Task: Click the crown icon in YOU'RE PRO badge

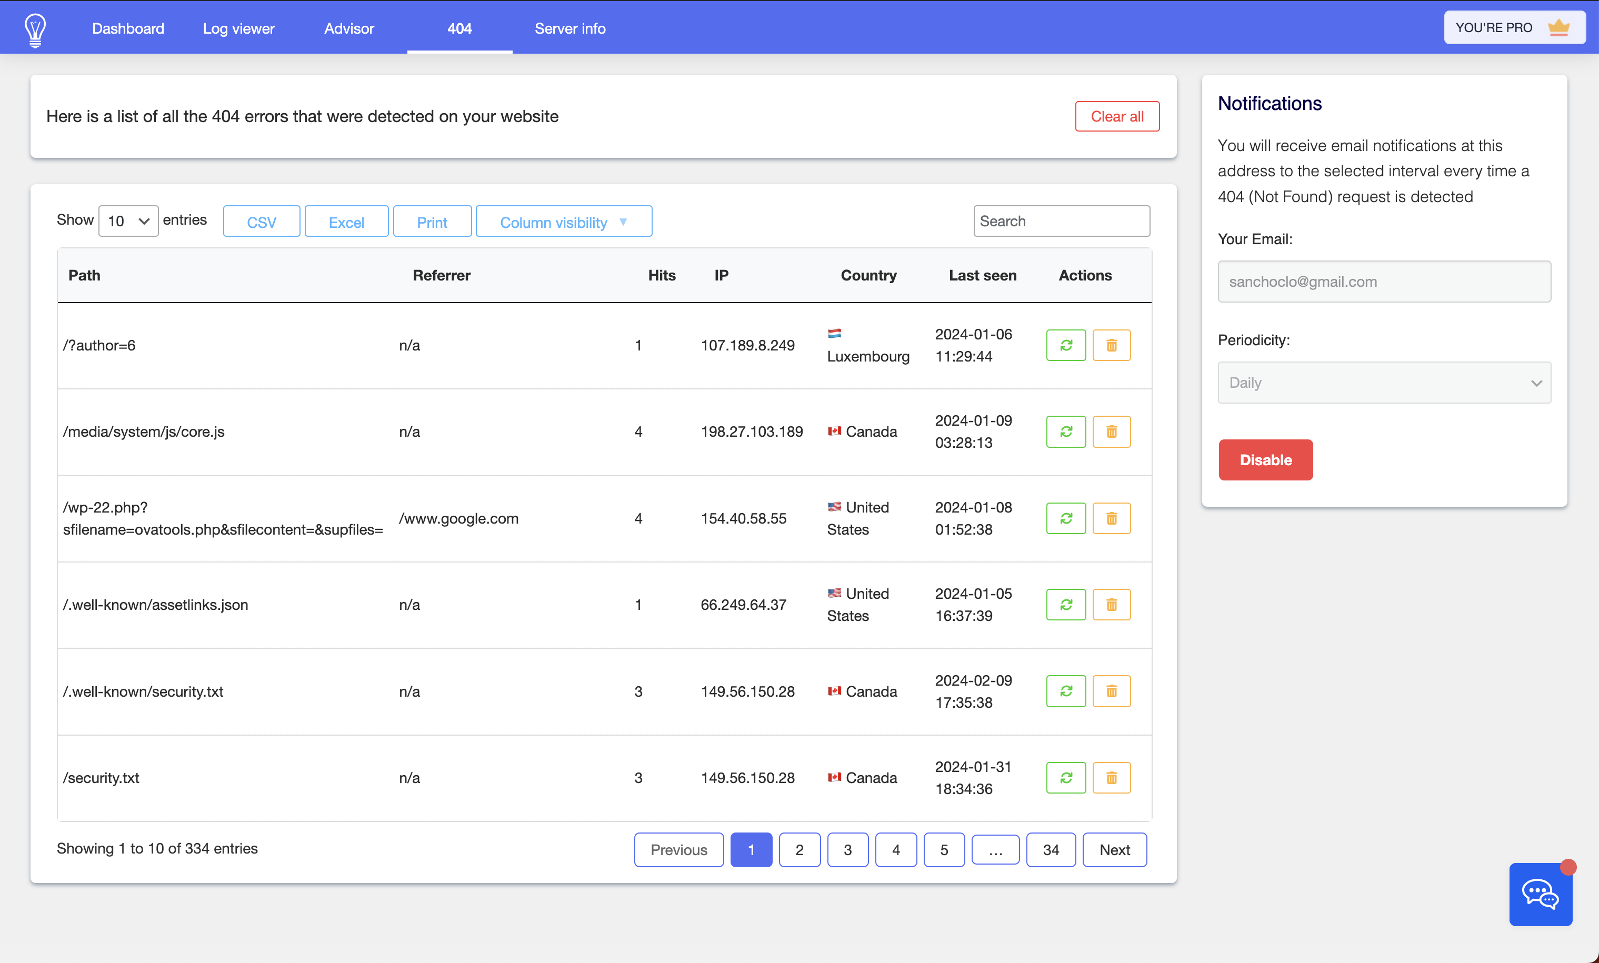Action: point(1559,28)
